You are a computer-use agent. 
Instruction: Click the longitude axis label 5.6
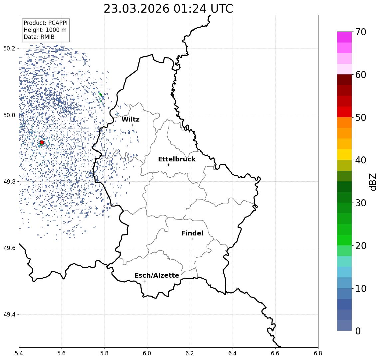click(62, 353)
